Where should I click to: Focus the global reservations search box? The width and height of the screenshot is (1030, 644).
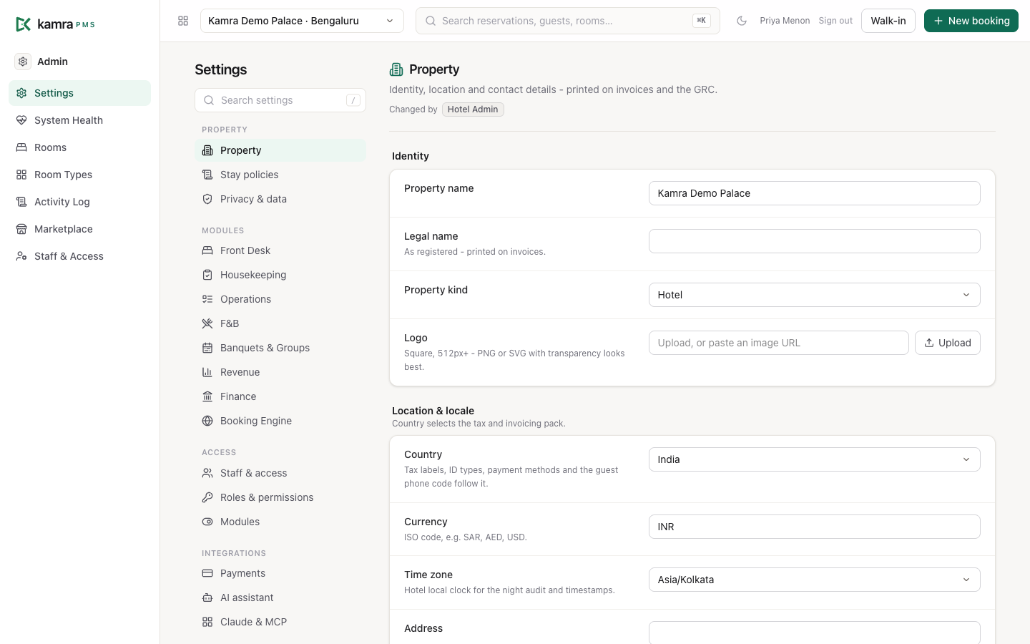(x=568, y=21)
